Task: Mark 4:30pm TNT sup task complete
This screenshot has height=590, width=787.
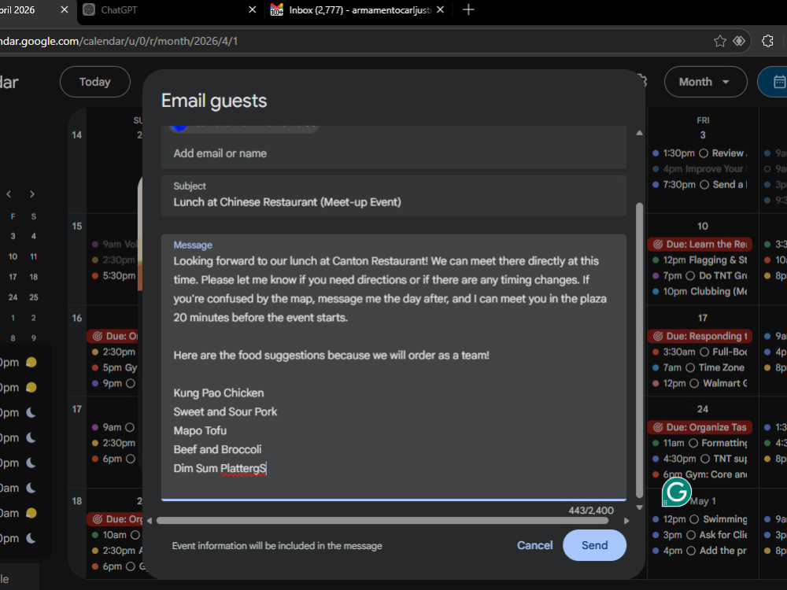Action: click(704, 459)
